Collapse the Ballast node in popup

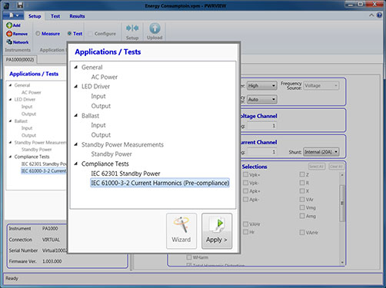tap(76, 116)
